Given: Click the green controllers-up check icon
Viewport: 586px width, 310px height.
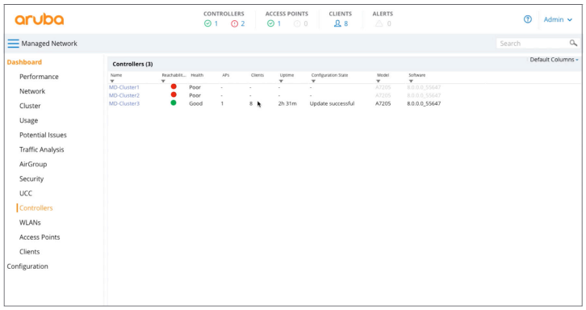Looking at the screenshot, I should (x=207, y=23).
